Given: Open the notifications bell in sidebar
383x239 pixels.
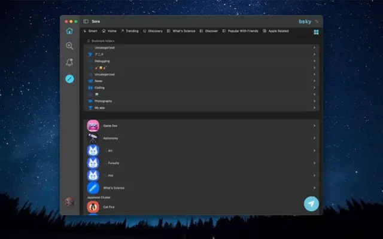Looking at the screenshot, I should [69, 62].
